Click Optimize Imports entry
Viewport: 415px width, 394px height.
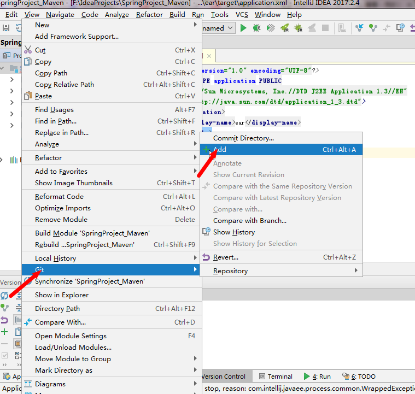(110, 208)
